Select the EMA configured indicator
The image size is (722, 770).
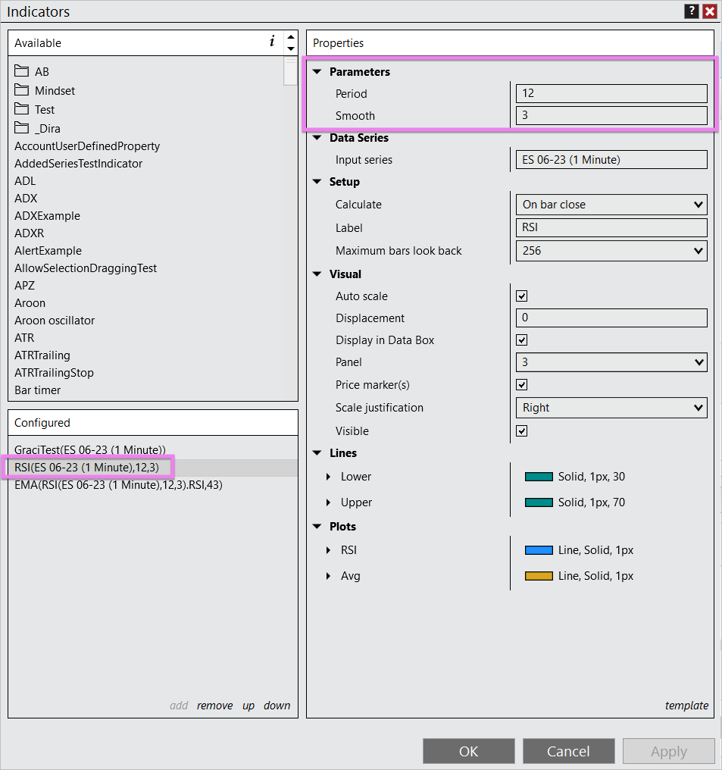pyautogui.click(x=118, y=485)
